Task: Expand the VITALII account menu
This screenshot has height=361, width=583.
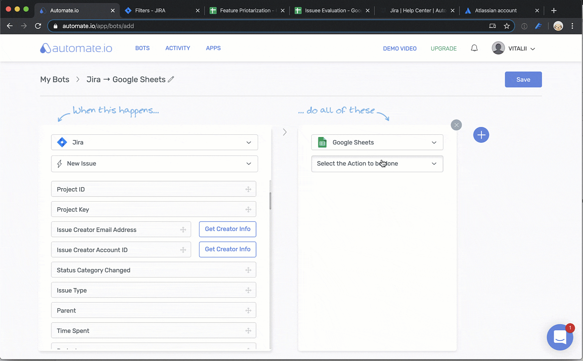Action: click(521, 48)
